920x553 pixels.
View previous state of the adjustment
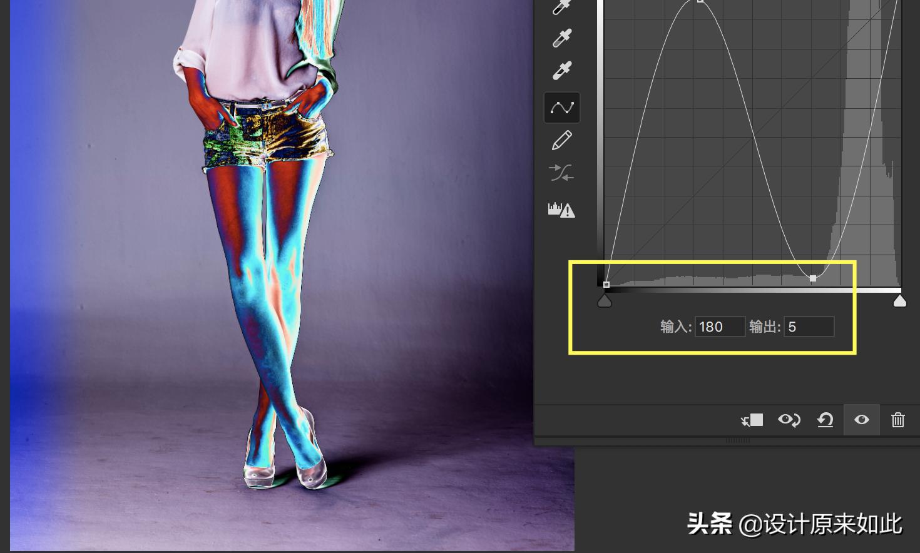[789, 420]
